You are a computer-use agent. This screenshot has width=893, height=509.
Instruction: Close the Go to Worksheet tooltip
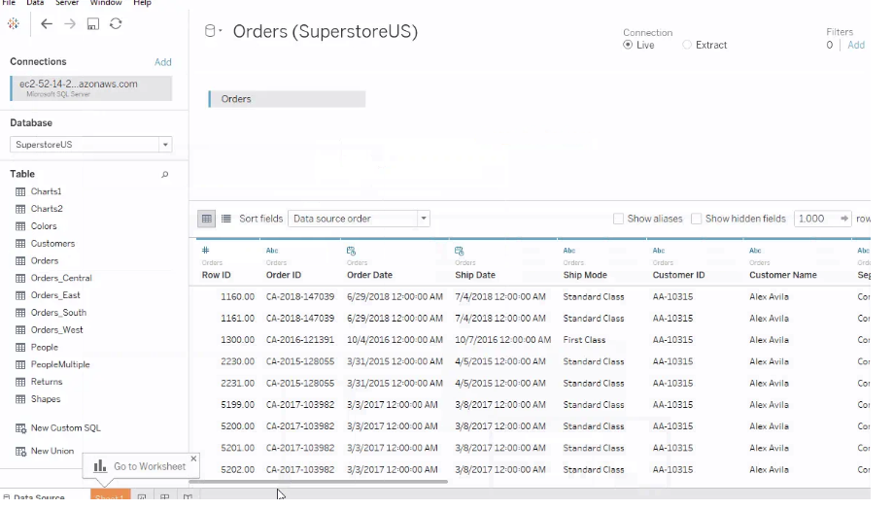[x=193, y=458]
